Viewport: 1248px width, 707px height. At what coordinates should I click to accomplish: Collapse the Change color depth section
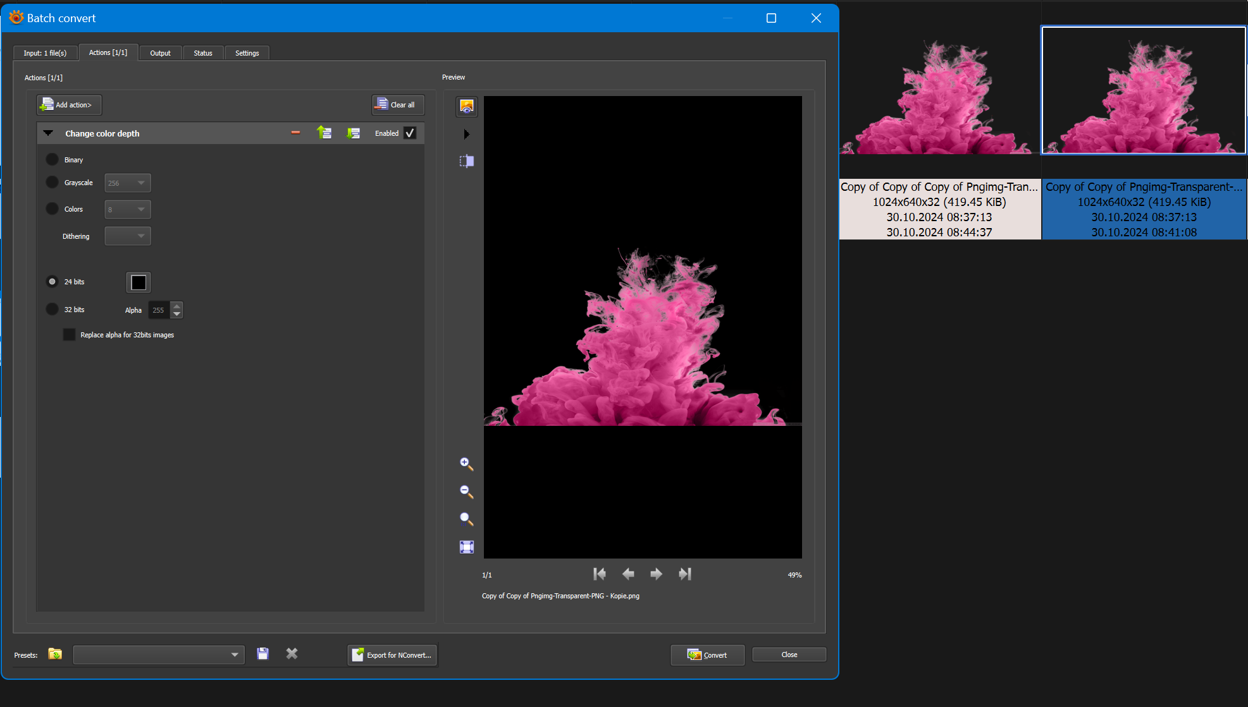pos(48,133)
